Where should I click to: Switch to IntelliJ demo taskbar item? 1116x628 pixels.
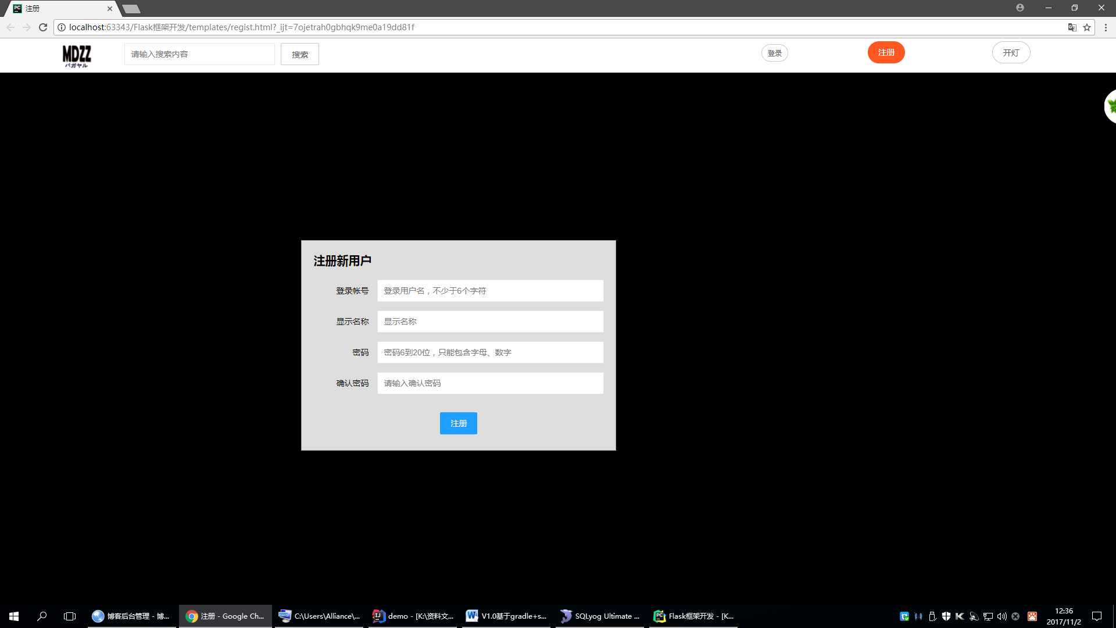tap(413, 616)
